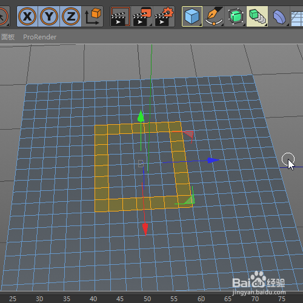Expand the Spline Pen tools dropdown arrow
303x303 pixels.
pos(222,25)
